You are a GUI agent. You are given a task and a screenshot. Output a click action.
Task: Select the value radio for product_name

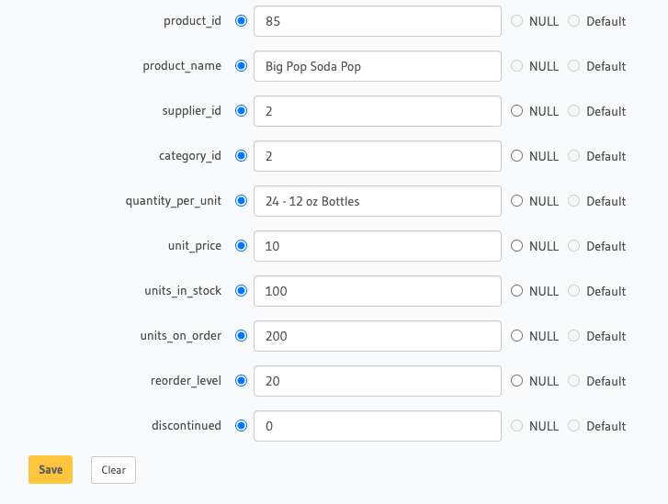click(x=242, y=66)
